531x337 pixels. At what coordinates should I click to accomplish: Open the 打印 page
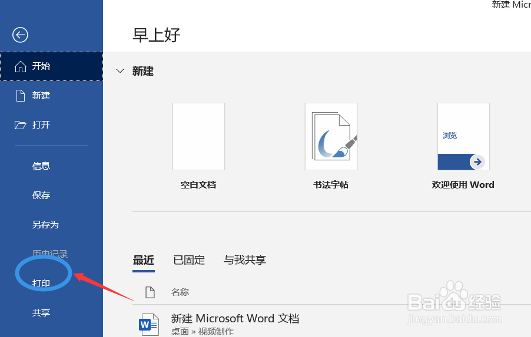coord(41,283)
